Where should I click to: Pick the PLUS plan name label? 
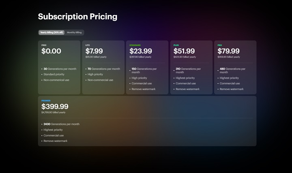176,45
